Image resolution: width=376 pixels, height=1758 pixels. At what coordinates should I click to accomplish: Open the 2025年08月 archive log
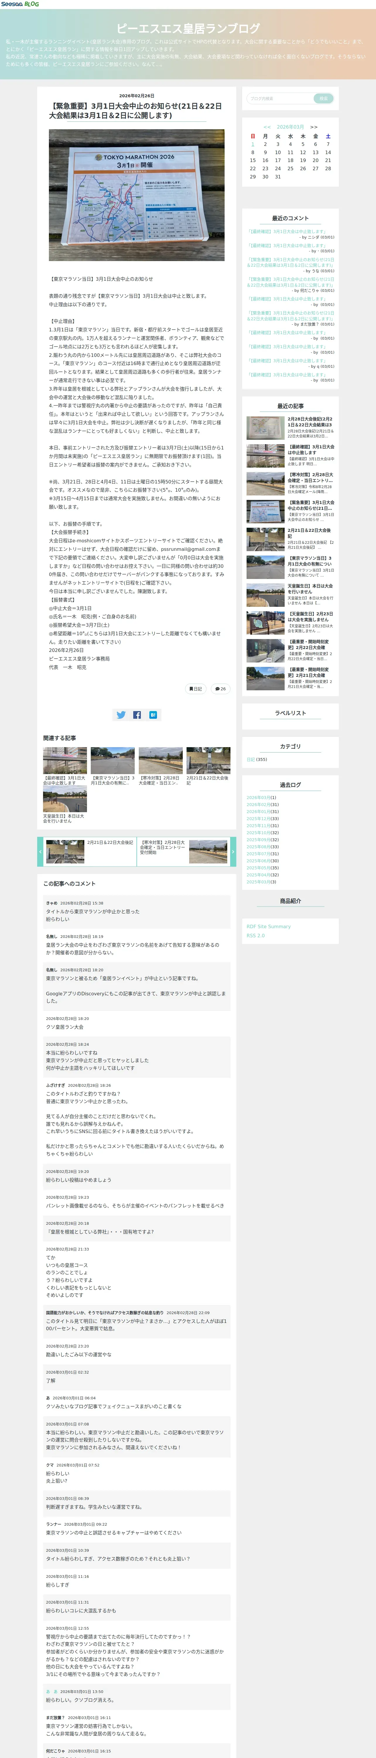(x=258, y=847)
